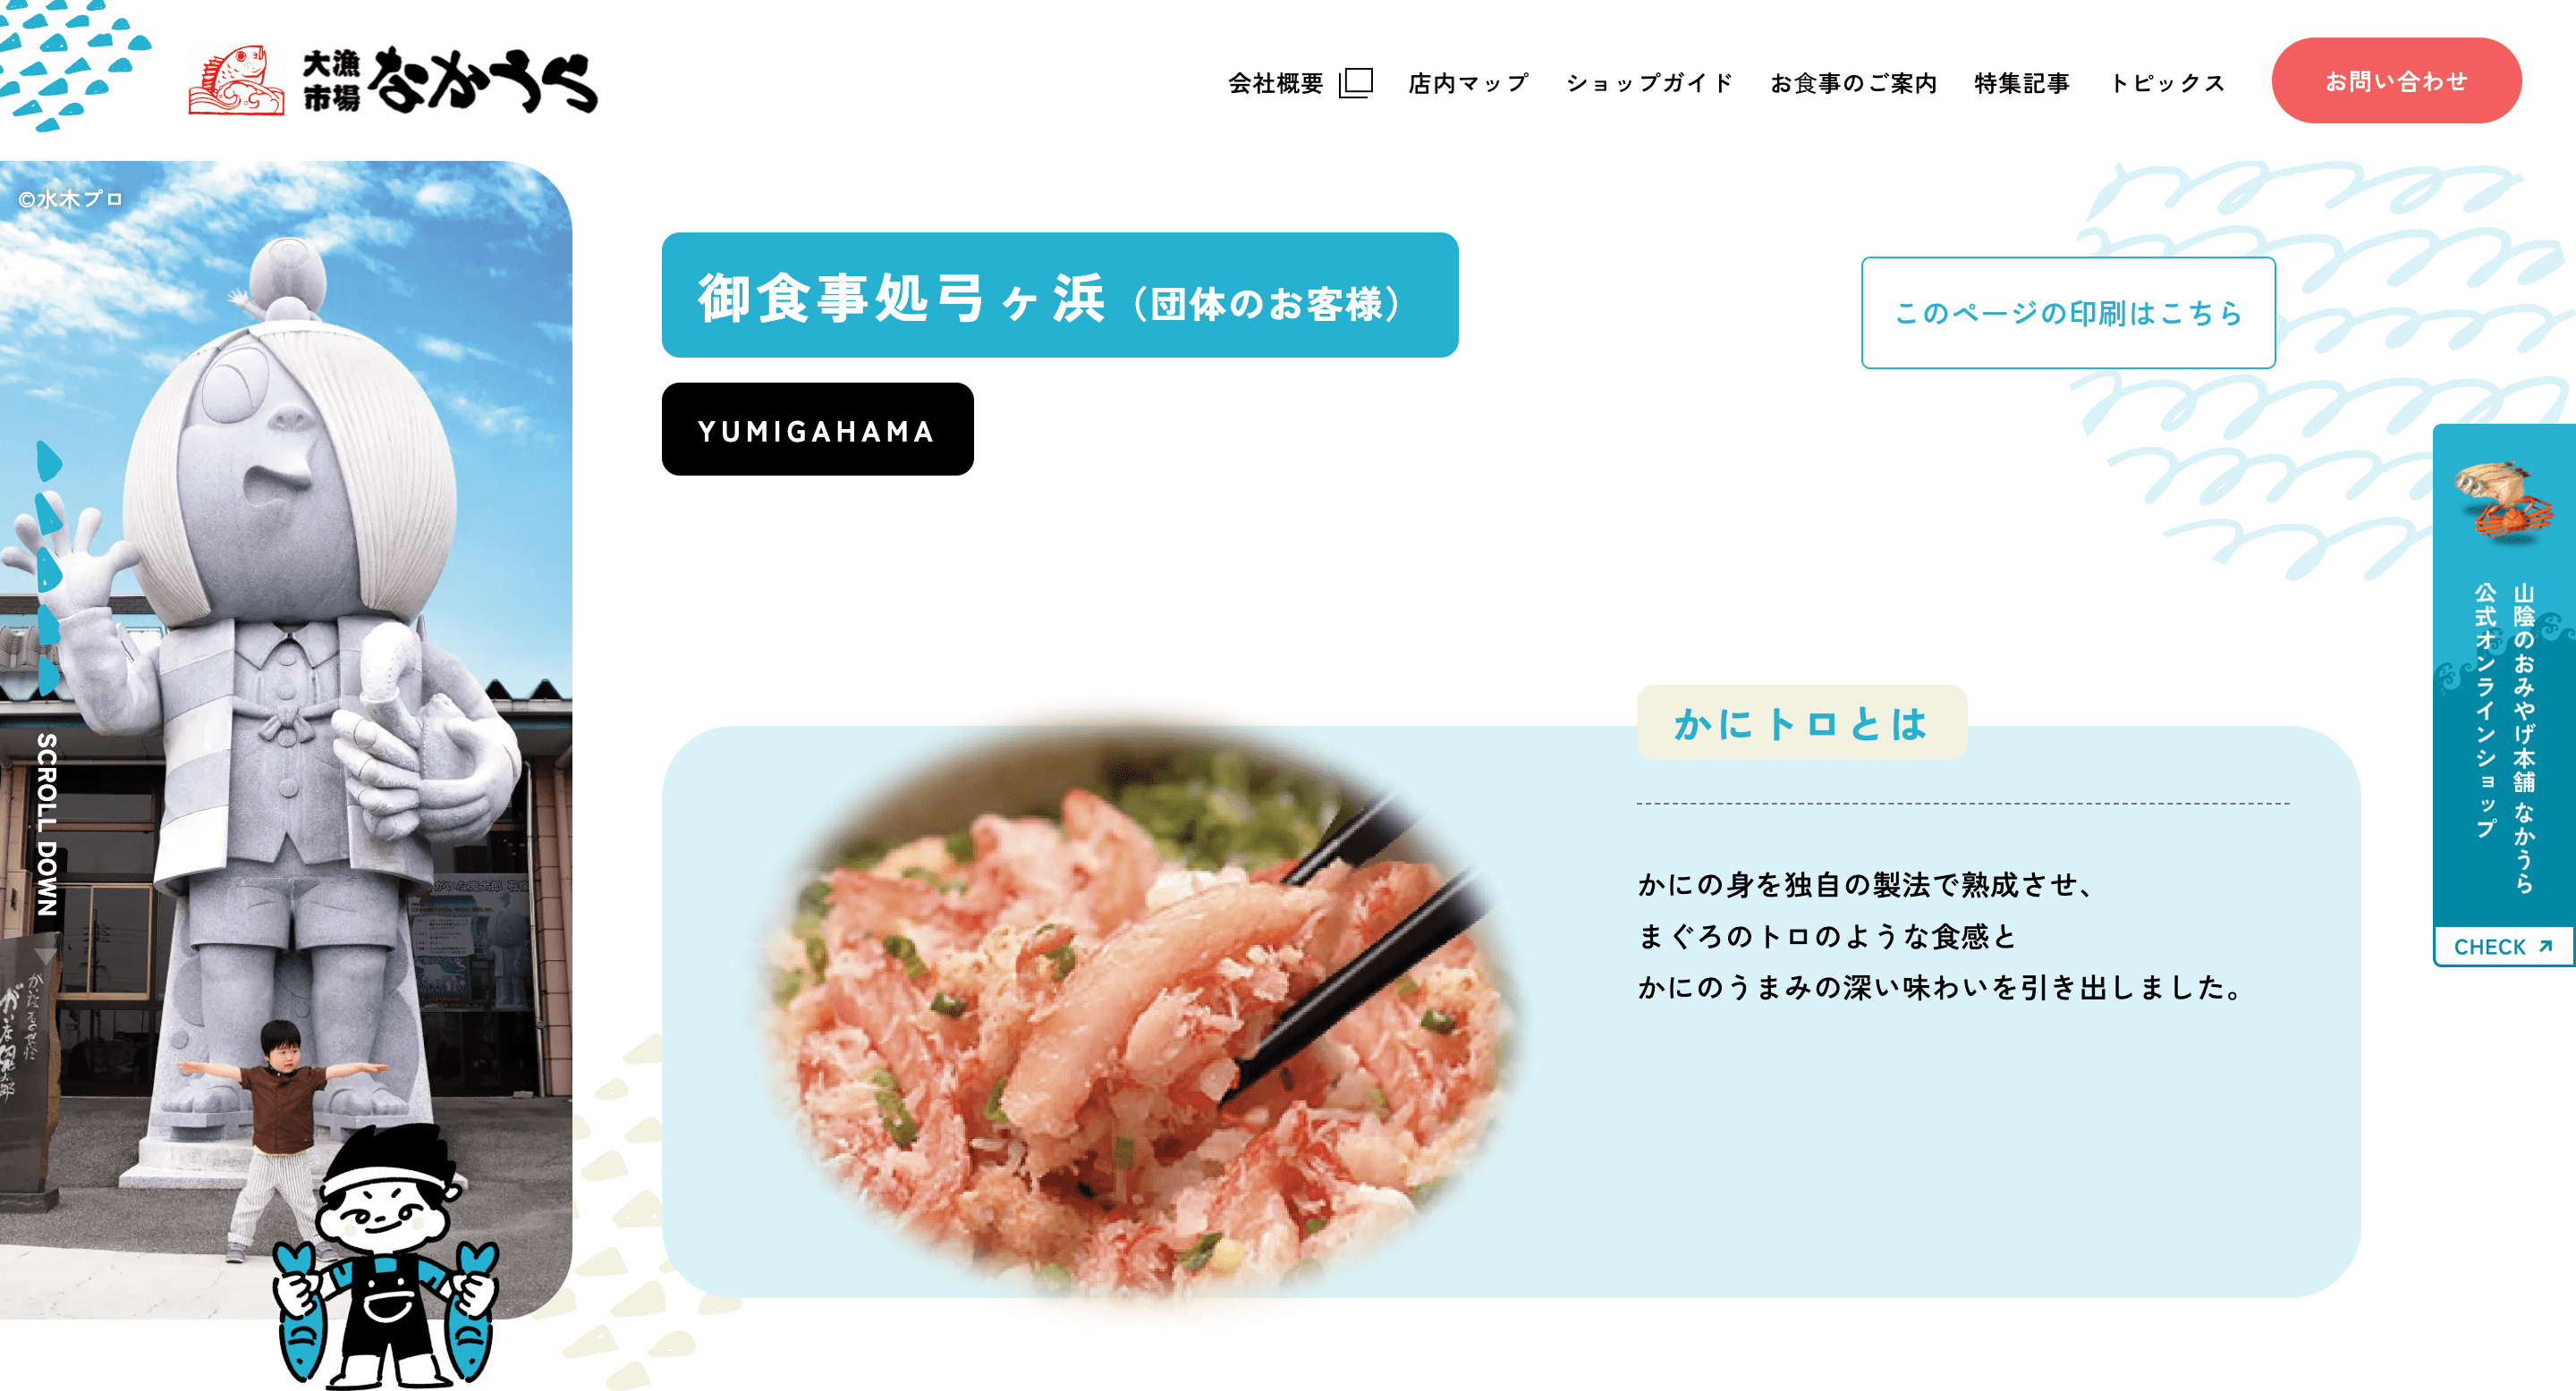Open the 会社概要 menu item

[x=1275, y=82]
